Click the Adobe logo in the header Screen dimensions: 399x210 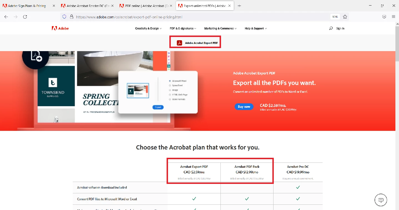[60, 28]
